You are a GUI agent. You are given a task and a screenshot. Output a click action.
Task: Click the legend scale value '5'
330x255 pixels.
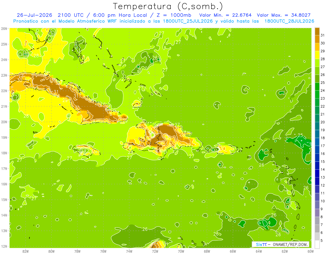(x=322, y=241)
